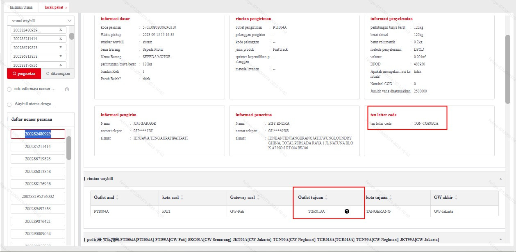The image size is (516, 252).
Task: Click the dikosongkan clear button
Action: pos(58,74)
